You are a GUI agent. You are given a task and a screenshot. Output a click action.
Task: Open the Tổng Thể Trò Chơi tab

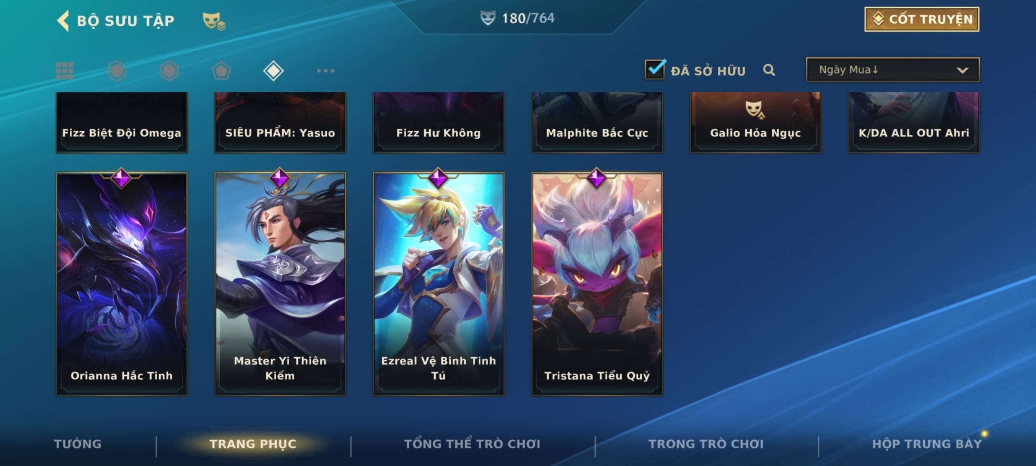click(472, 444)
